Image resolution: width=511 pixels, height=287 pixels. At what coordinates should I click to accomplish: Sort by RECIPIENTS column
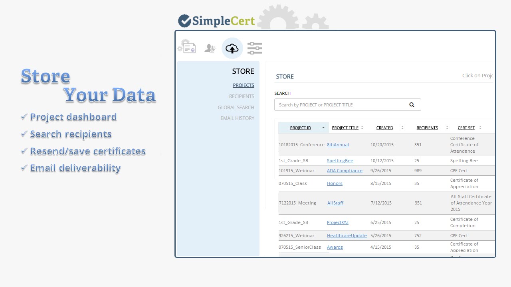pyautogui.click(x=427, y=128)
